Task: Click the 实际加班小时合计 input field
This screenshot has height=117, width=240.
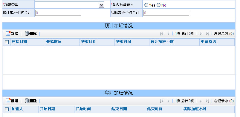Action: tap(166, 13)
